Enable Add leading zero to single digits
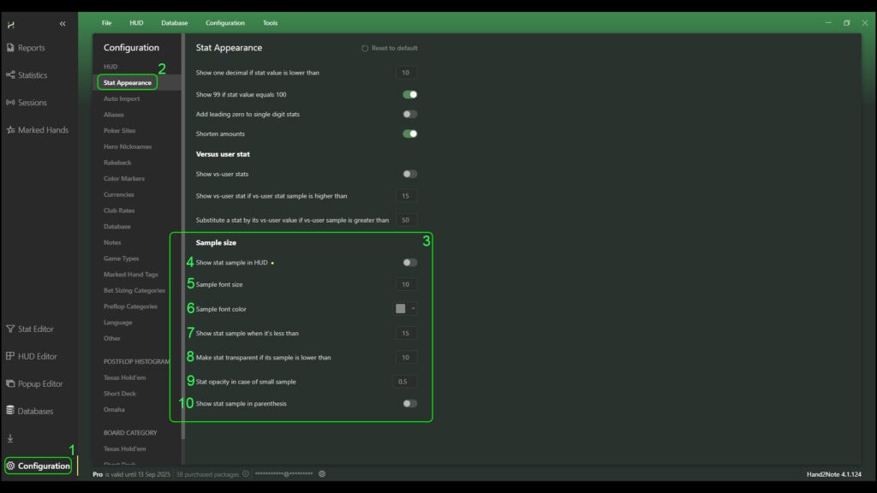Screen dimensions: 877x493 pyautogui.click(x=410, y=114)
